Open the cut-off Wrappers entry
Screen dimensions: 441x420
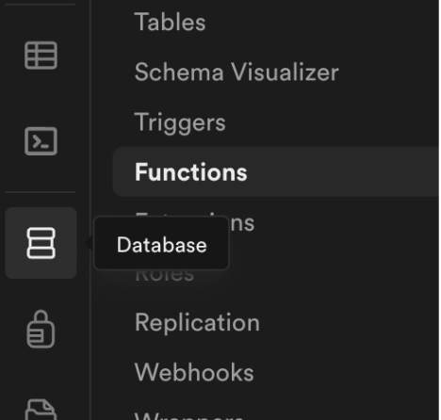pos(189,416)
